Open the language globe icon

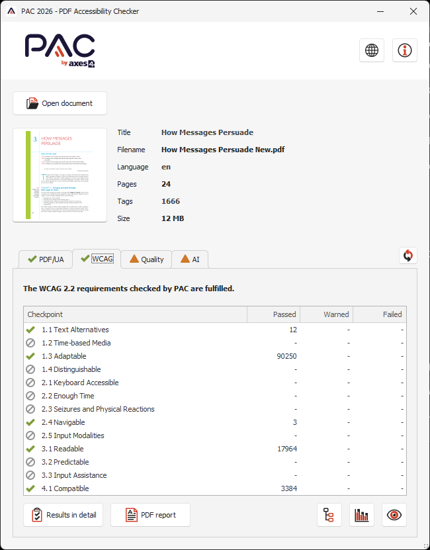pos(372,50)
